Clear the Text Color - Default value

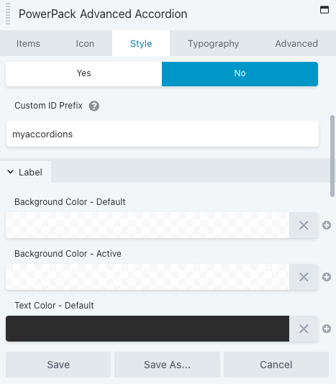pyautogui.click(x=304, y=329)
